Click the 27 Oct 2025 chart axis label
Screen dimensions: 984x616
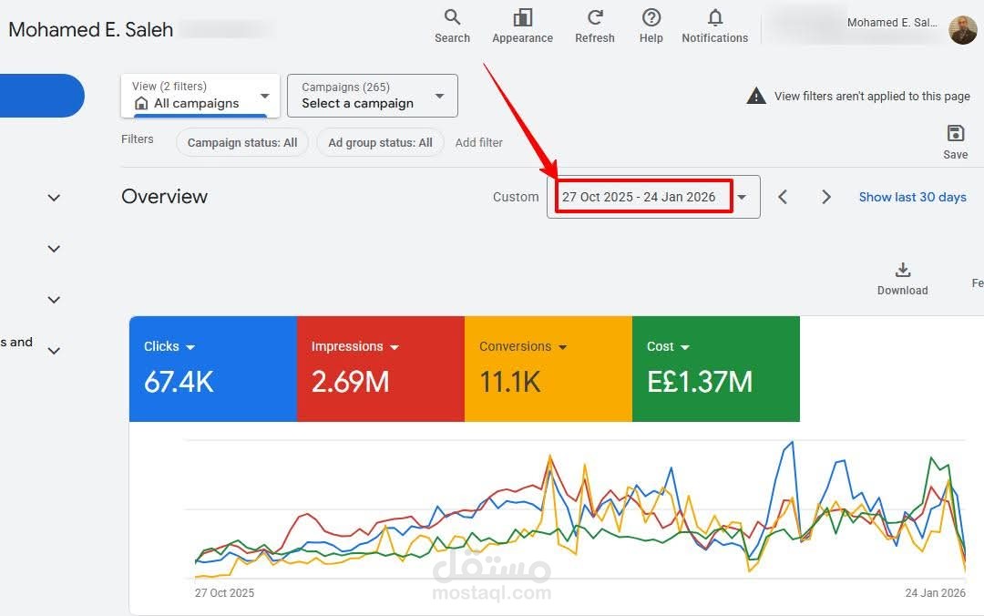coord(224,593)
